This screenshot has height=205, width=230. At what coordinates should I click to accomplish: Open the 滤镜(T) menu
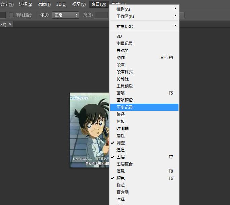pyautogui.click(x=44, y=4)
